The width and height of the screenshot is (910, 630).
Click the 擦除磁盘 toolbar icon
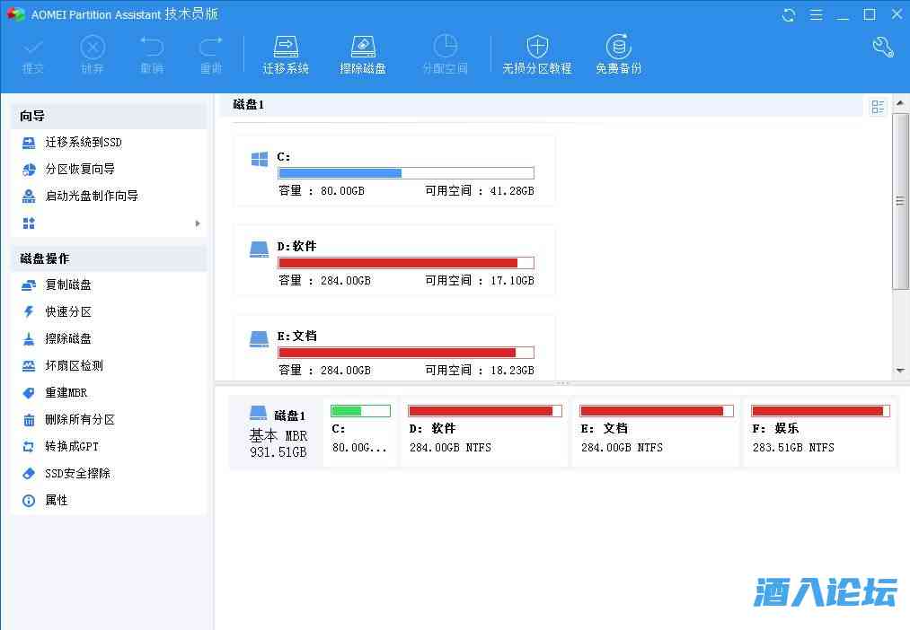pos(362,56)
